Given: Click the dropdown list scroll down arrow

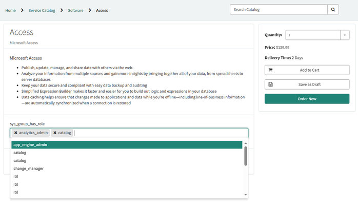Looking at the screenshot, I should (x=246, y=195).
